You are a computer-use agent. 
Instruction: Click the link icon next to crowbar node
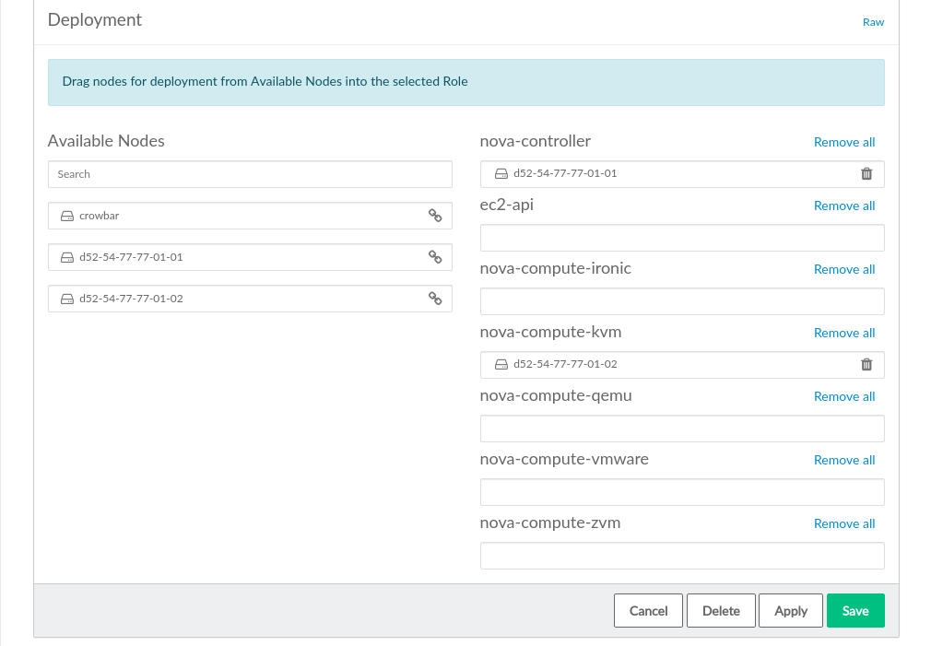[x=435, y=216]
